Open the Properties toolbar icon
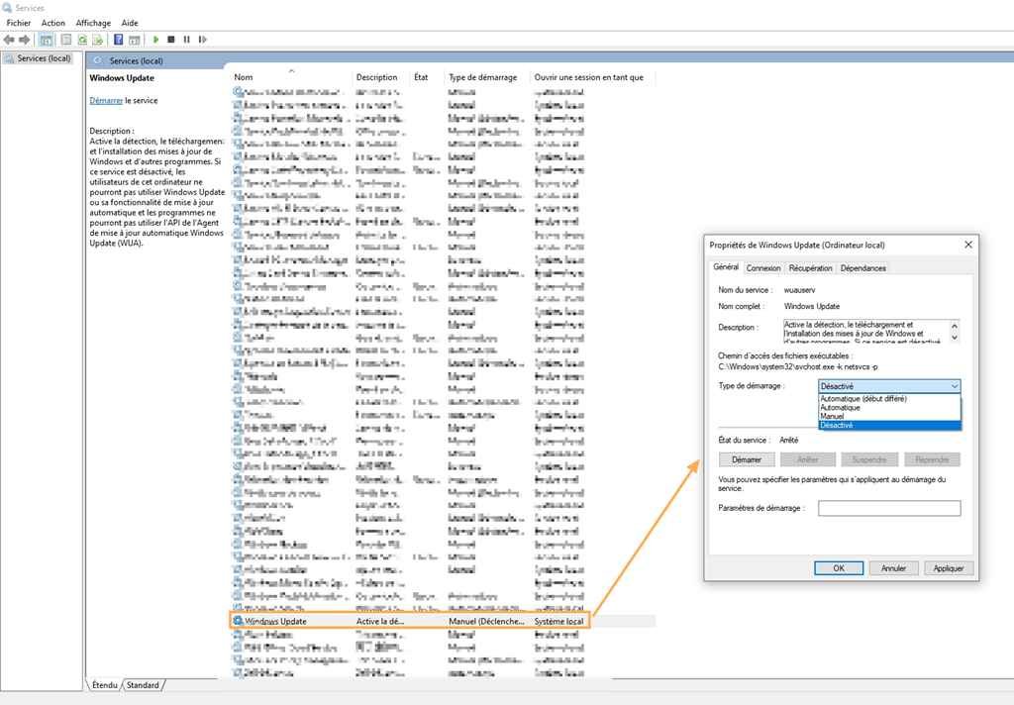1014x705 pixels. pyautogui.click(x=66, y=40)
